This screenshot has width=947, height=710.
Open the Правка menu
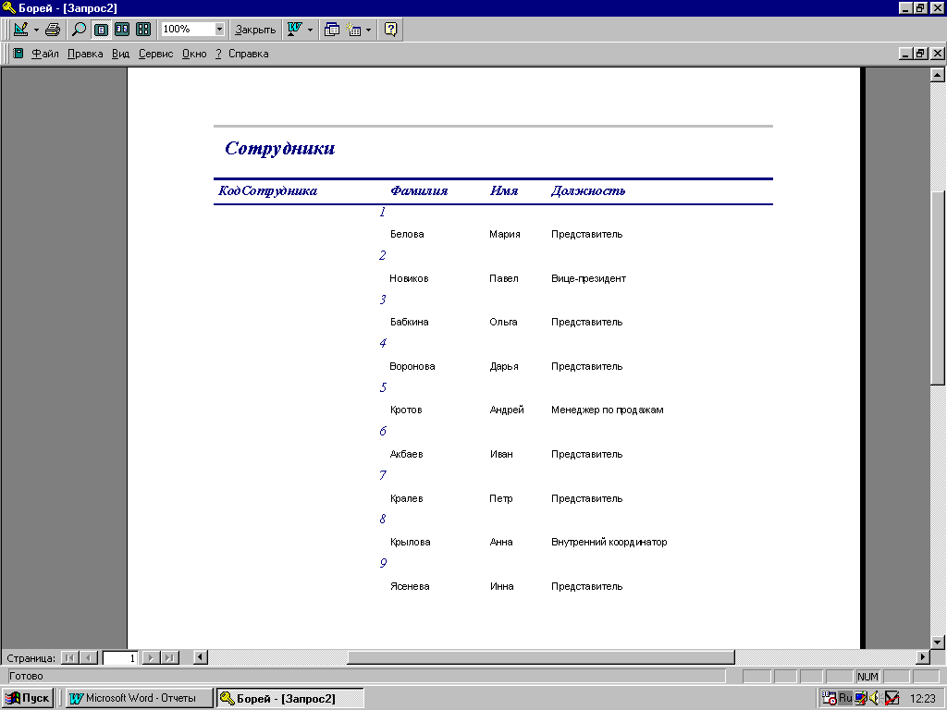(x=84, y=54)
